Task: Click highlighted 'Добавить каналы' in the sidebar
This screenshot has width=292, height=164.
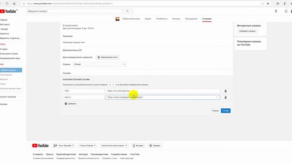Action: pyautogui.click(x=11, y=70)
